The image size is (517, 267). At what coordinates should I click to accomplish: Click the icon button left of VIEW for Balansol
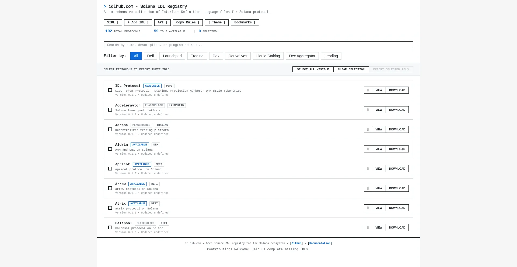pyautogui.click(x=368, y=227)
